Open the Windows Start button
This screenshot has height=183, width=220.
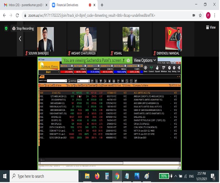point(5,176)
